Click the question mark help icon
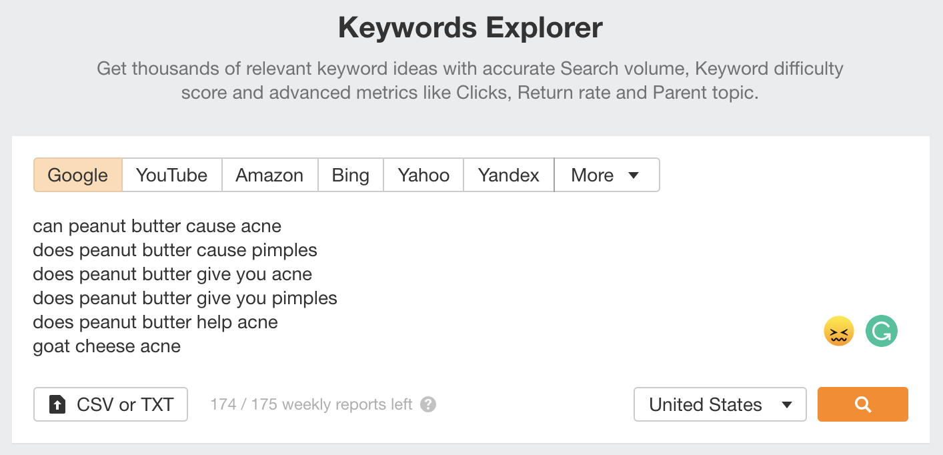This screenshot has height=455, width=943. [428, 404]
